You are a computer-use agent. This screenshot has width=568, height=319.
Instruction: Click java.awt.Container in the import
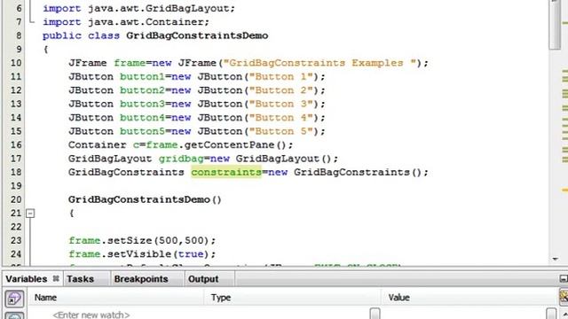(x=146, y=22)
